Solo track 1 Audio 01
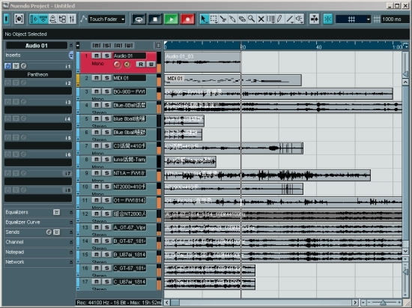Image resolution: width=412 pixels, height=308 pixels. (x=106, y=55)
